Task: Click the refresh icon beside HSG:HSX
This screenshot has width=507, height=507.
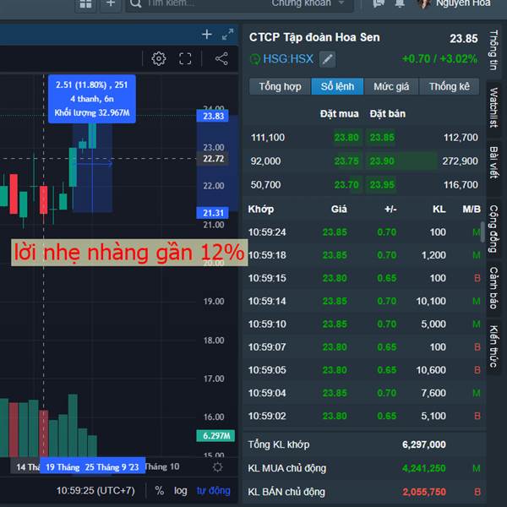Action: [x=255, y=59]
